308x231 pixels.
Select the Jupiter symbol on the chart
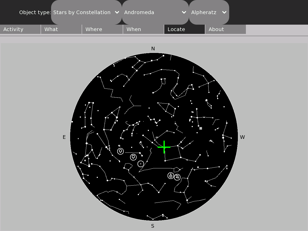(177, 177)
